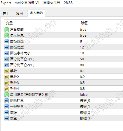Click the bool icon beside 启用键盘
The width and height of the screenshot is (123, 131).
pos(7,95)
